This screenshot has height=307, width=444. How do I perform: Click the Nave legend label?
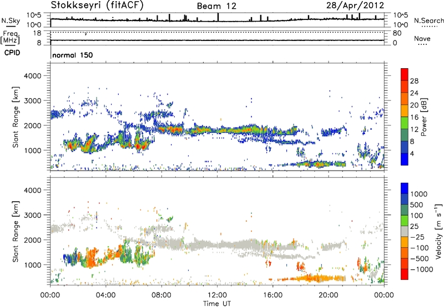point(422,38)
